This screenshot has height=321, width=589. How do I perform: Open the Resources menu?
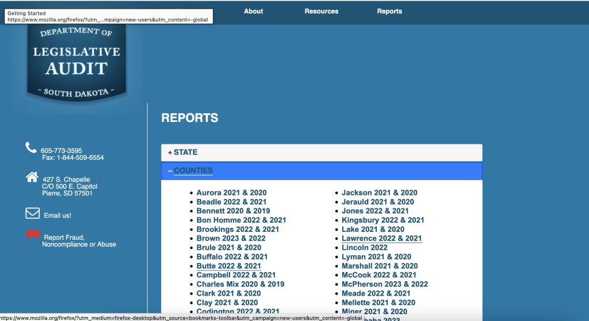click(x=322, y=12)
